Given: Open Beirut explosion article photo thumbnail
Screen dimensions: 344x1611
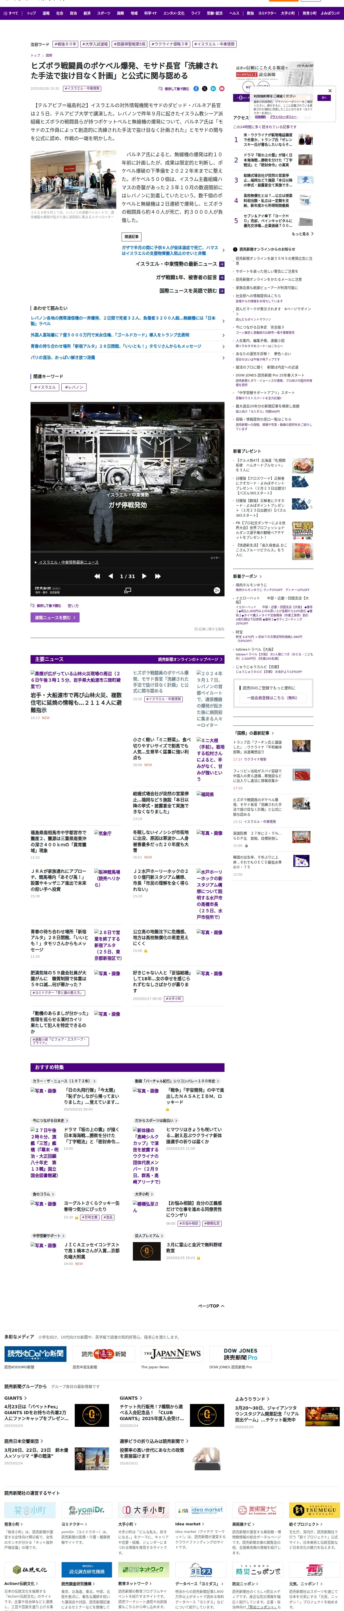Looking at the screenshot, I should tap(73, 179).
